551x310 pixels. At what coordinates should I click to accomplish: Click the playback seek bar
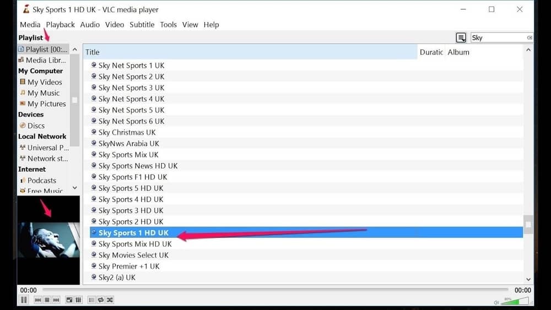click(275, 290)
